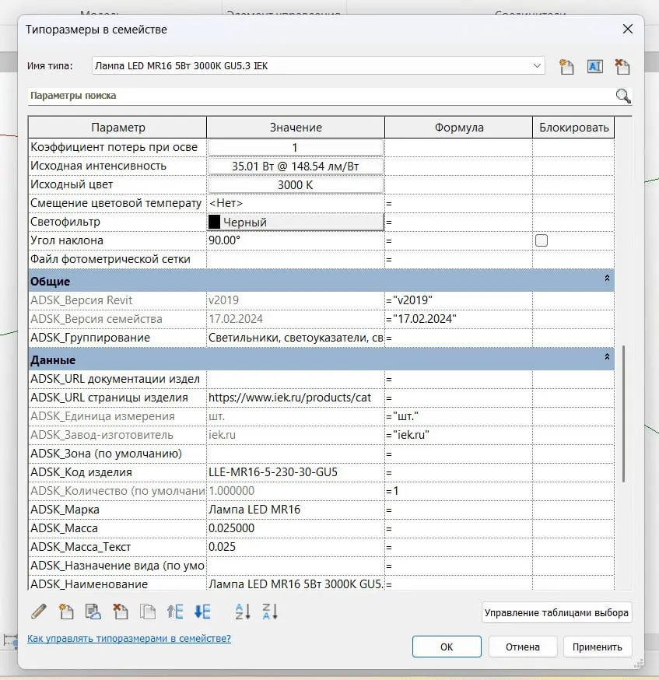
Task: Click formula ="v2019" cell
Action: click(459, 300)
